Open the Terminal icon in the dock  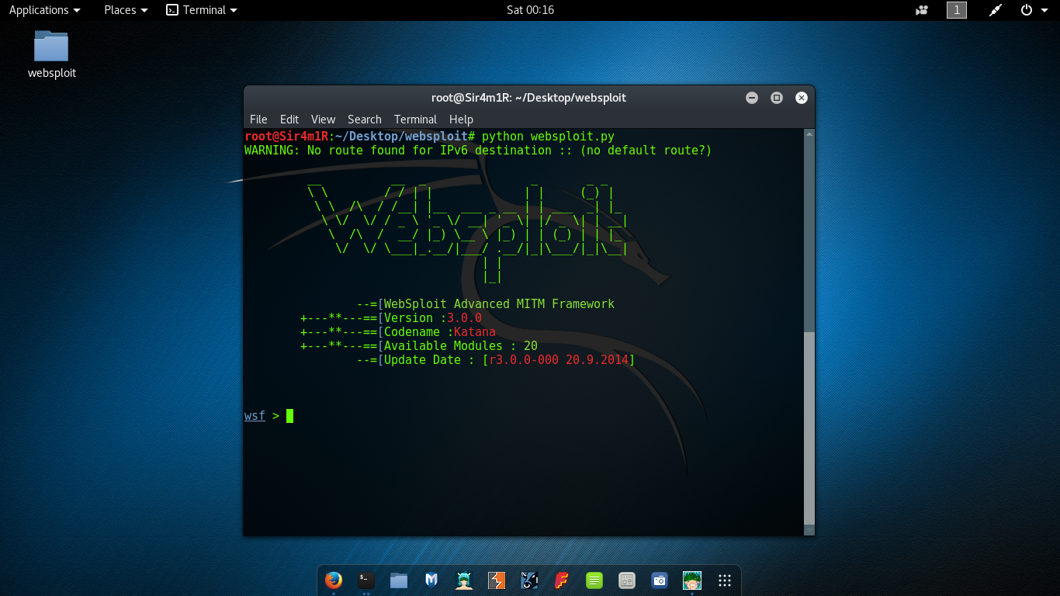(x=366, y=580)
